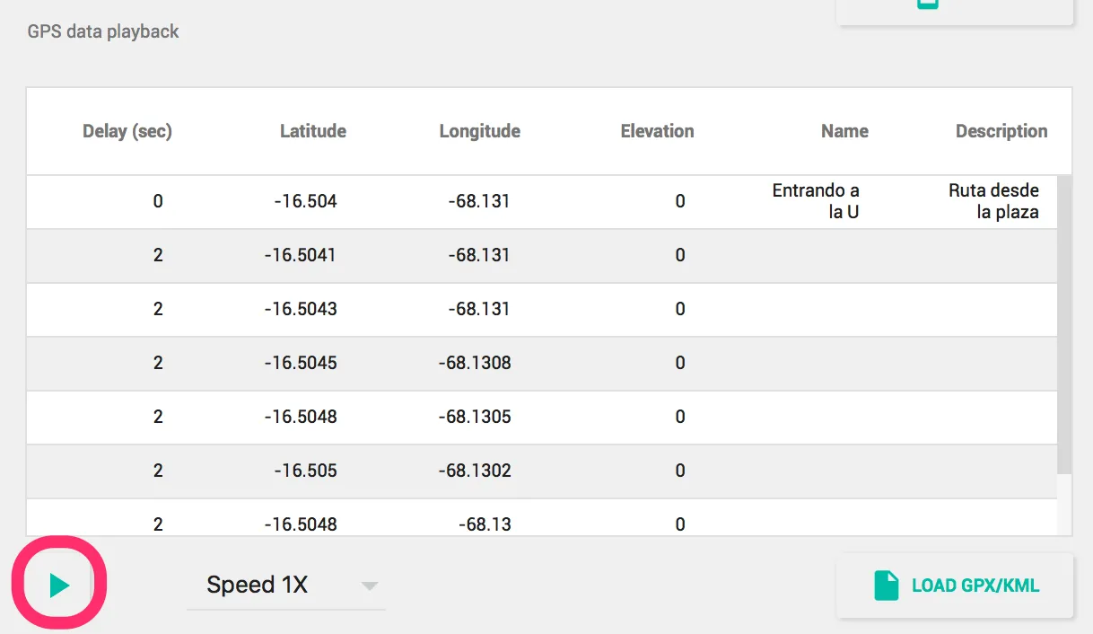Screen dimensions: 1093x634
Task: Open the Speed 1X dropdown
Action: 286,586
